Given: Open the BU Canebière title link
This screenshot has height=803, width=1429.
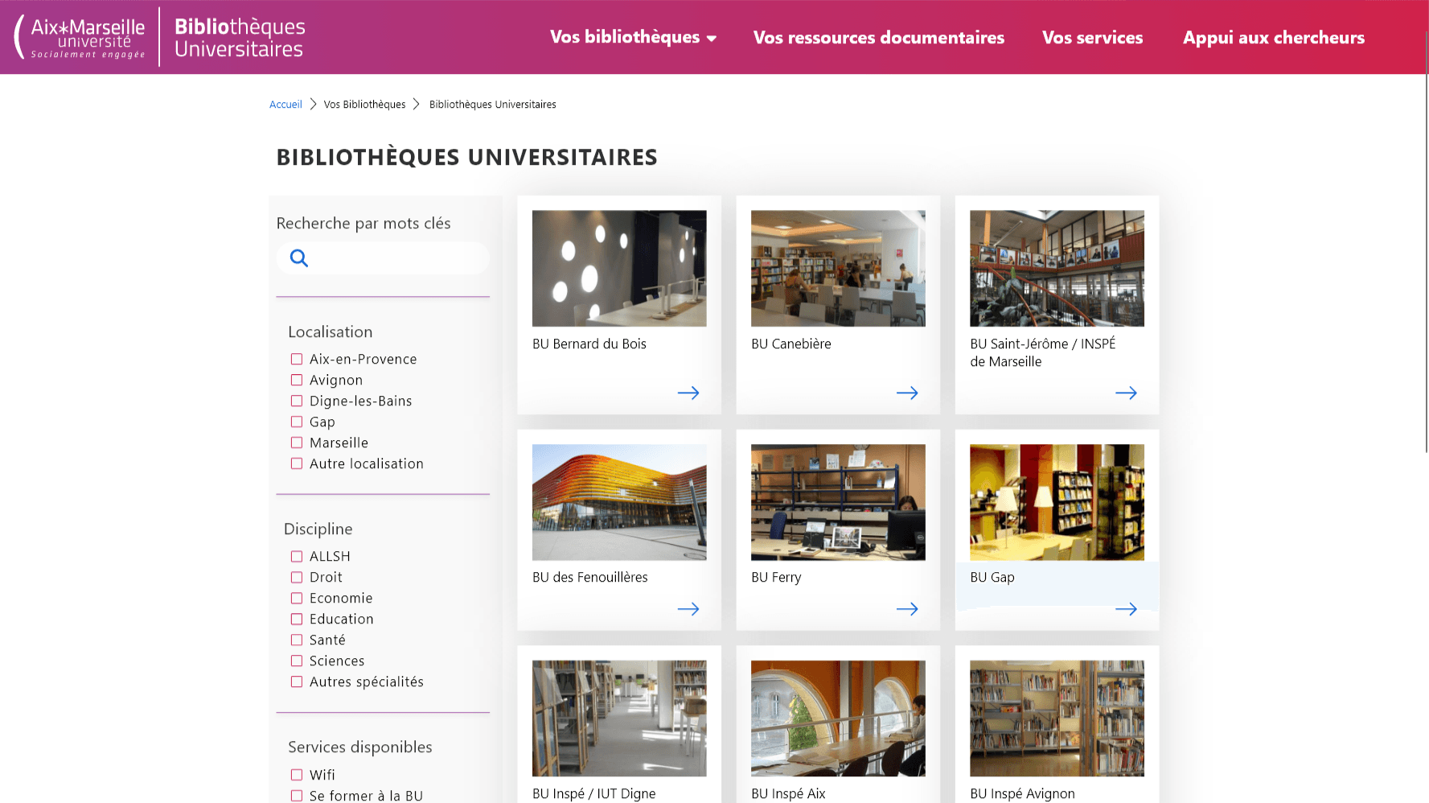Looking at the screenshot, I should pos(791,344).
